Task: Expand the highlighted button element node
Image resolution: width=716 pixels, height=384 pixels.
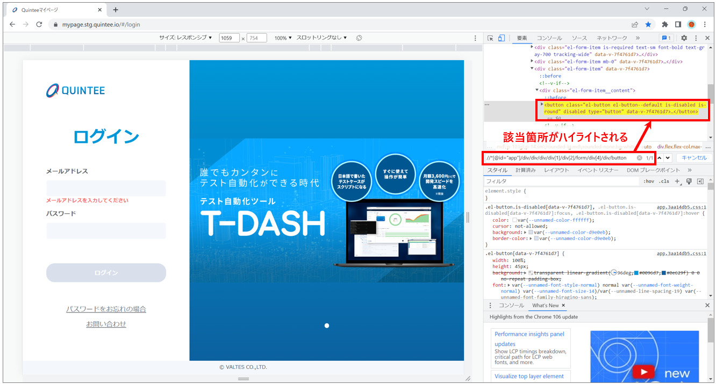Action: point(542,104)
